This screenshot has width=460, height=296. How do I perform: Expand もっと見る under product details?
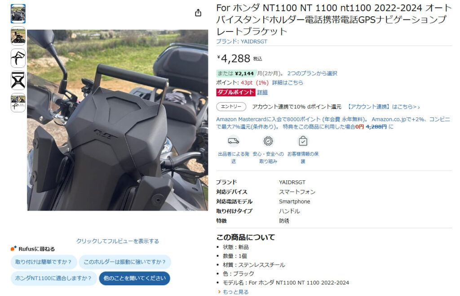[x=234, y=292]
